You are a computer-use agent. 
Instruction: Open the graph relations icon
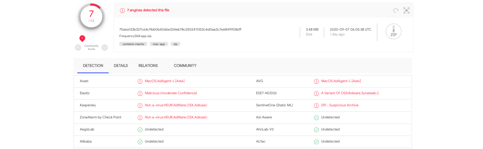pos(407,10)
